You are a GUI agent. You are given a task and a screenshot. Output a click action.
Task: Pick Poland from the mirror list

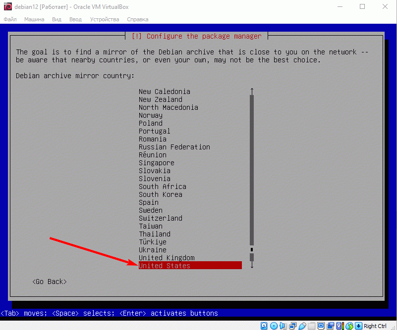pos(151,123)
